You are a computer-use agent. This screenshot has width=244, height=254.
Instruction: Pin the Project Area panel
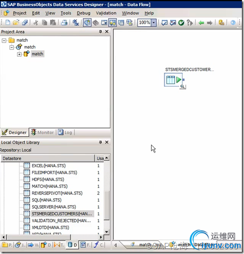[x=100, y=32]
